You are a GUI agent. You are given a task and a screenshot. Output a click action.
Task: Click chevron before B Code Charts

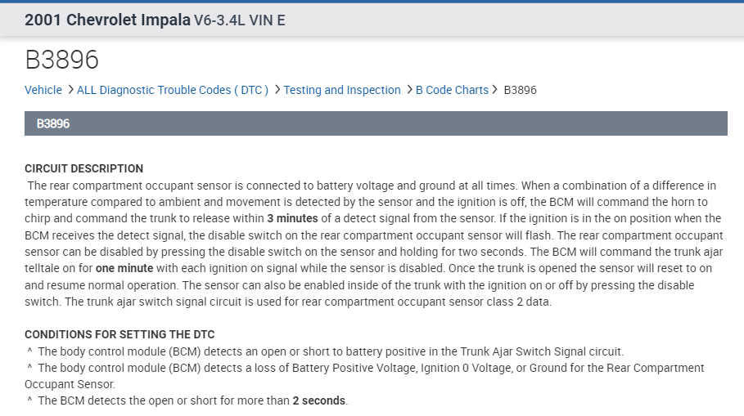409,90
